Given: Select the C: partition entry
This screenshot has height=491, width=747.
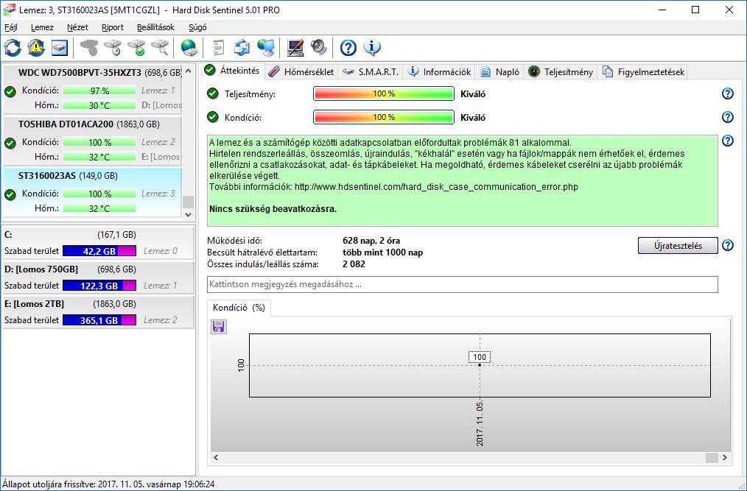Looking at the screenshot, I should (x=98, y=243).
